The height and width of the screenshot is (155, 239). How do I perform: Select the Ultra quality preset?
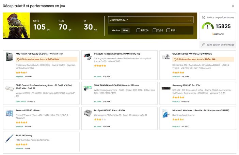pyautogui.click(x=126, y=31)
